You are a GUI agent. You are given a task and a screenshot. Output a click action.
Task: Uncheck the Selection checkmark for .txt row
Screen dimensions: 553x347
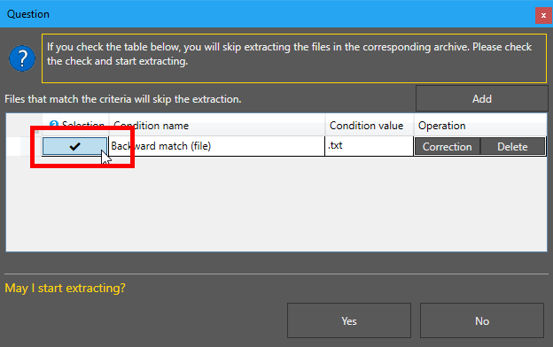[x=74, y=146]
